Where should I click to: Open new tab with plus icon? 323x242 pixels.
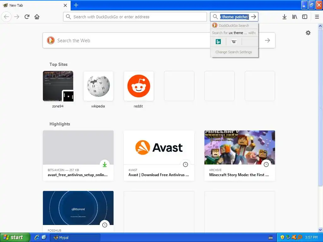[x=76, y=5]
